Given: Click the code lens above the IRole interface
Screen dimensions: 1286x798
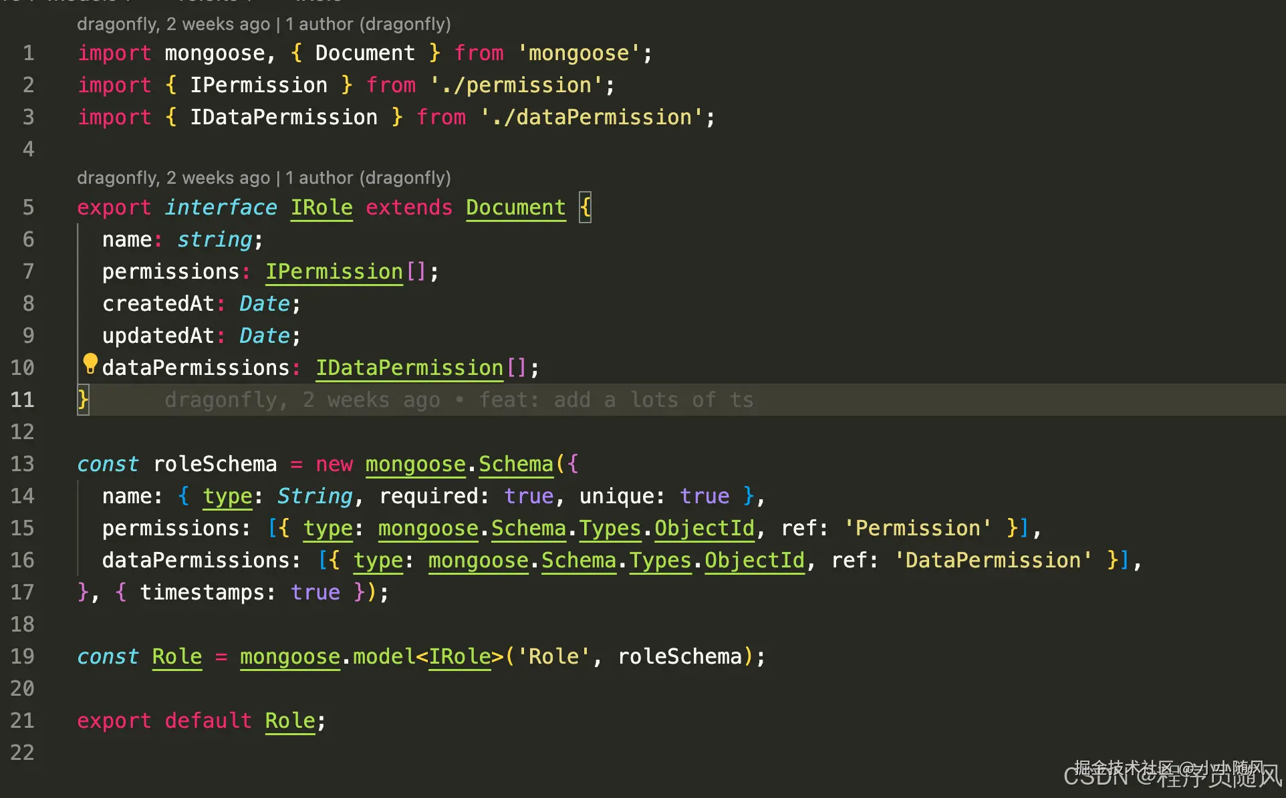Looking at the screenshot, I should [263, 178].
